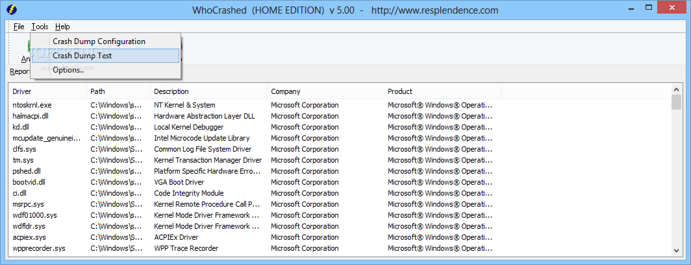The image size is (691, 265).
Task: Click 'VGA Boot Driver' description
Action: pyautogui.click(x=179, y=182)
